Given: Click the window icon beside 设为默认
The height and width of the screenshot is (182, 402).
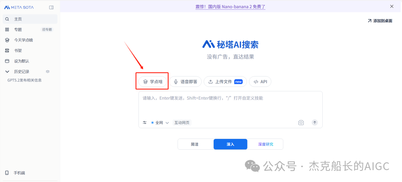Looking at the screenshot, I should pos(7,61).
